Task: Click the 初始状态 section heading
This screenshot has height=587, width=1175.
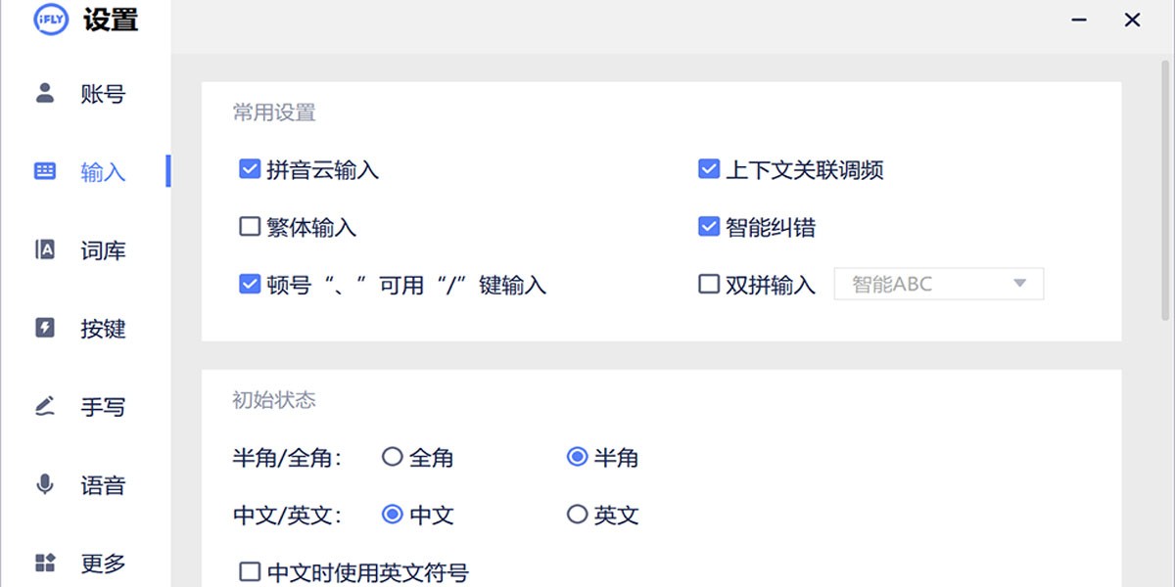Action: (274, 400)
